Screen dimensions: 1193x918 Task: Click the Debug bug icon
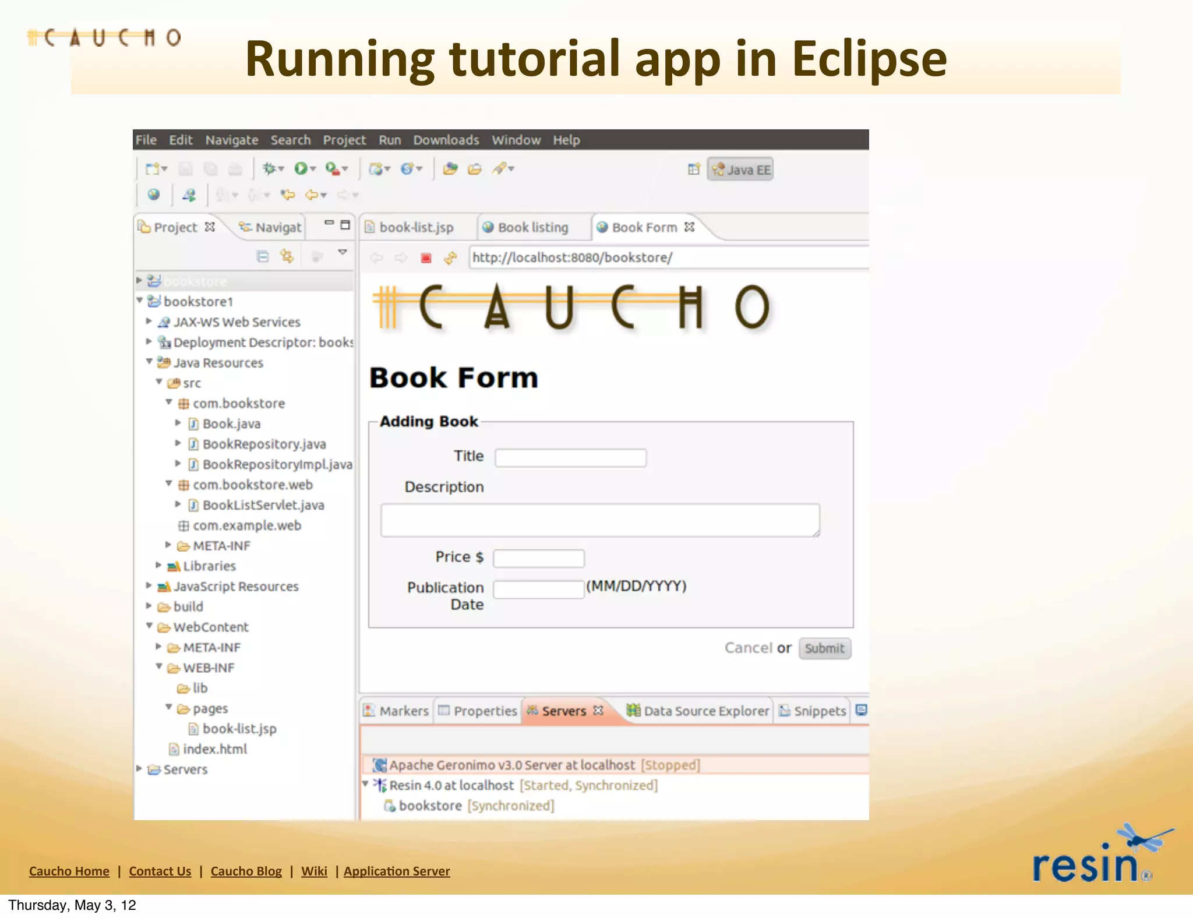pyautogui.click(x=269, y=169)
